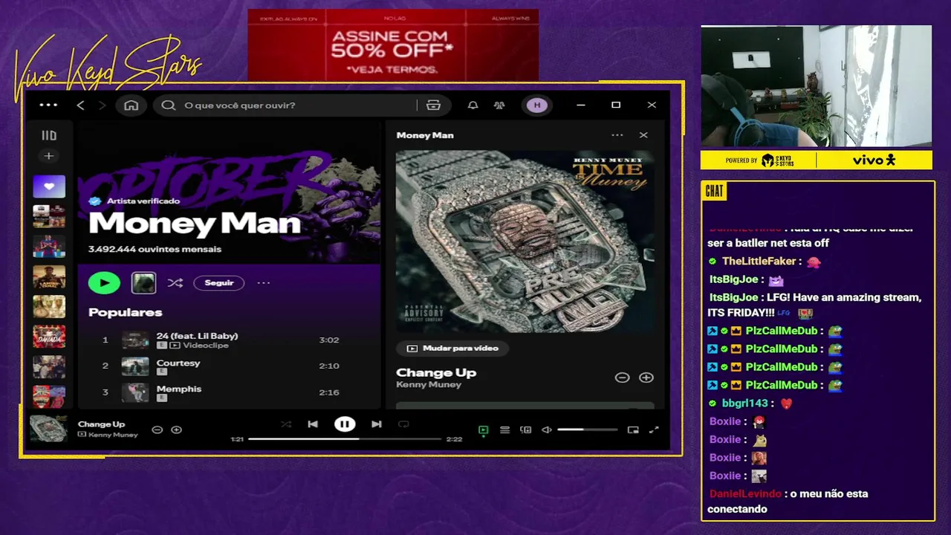
Task: Toggle repeat in player controls
Action: 403,424
